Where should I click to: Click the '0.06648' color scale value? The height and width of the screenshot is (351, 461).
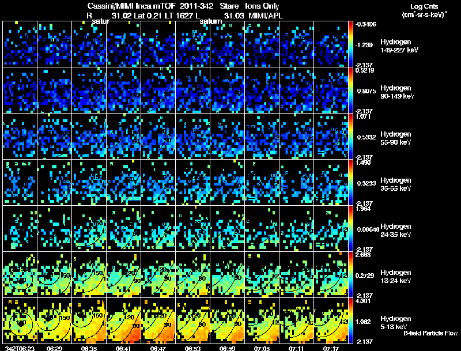point(368,229)
